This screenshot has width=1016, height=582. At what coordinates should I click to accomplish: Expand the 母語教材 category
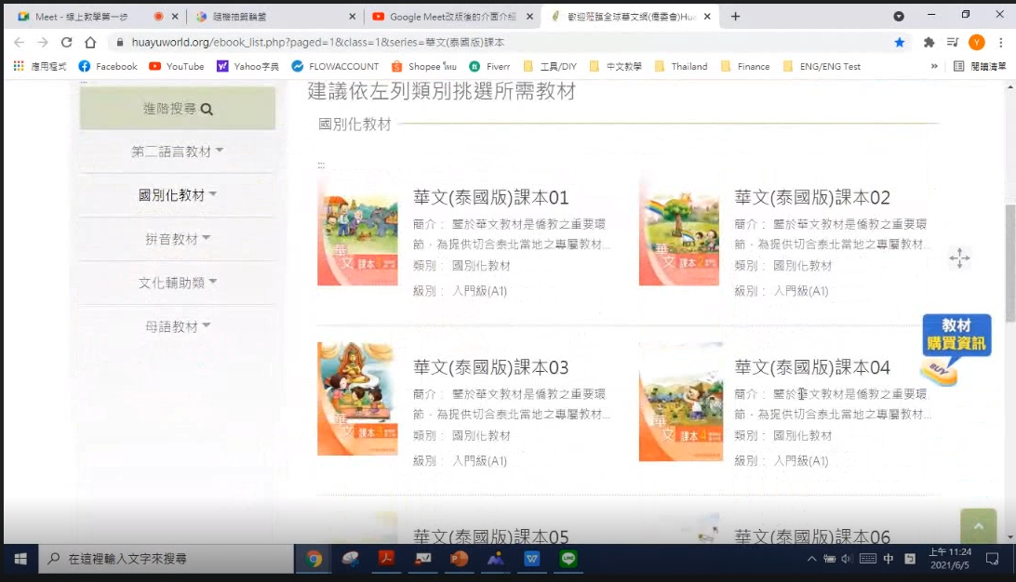(177, 327)
